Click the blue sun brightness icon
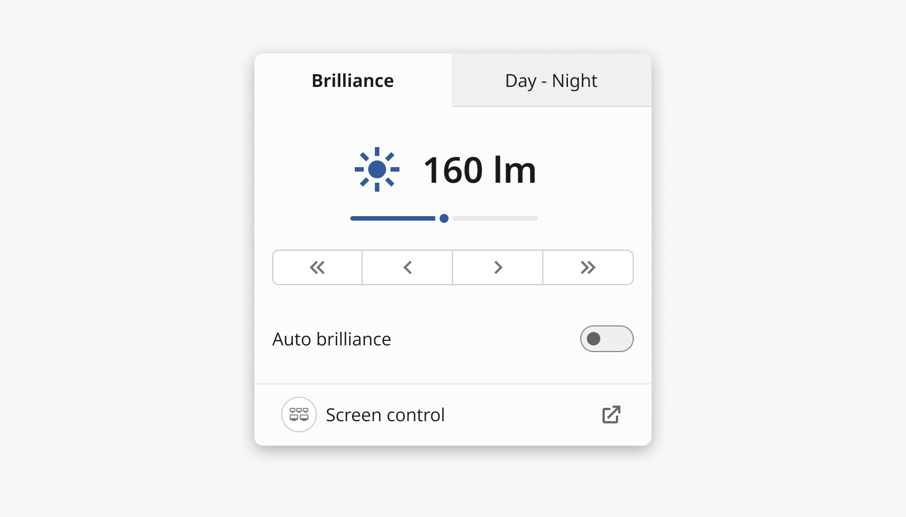 tap(377, 169)
